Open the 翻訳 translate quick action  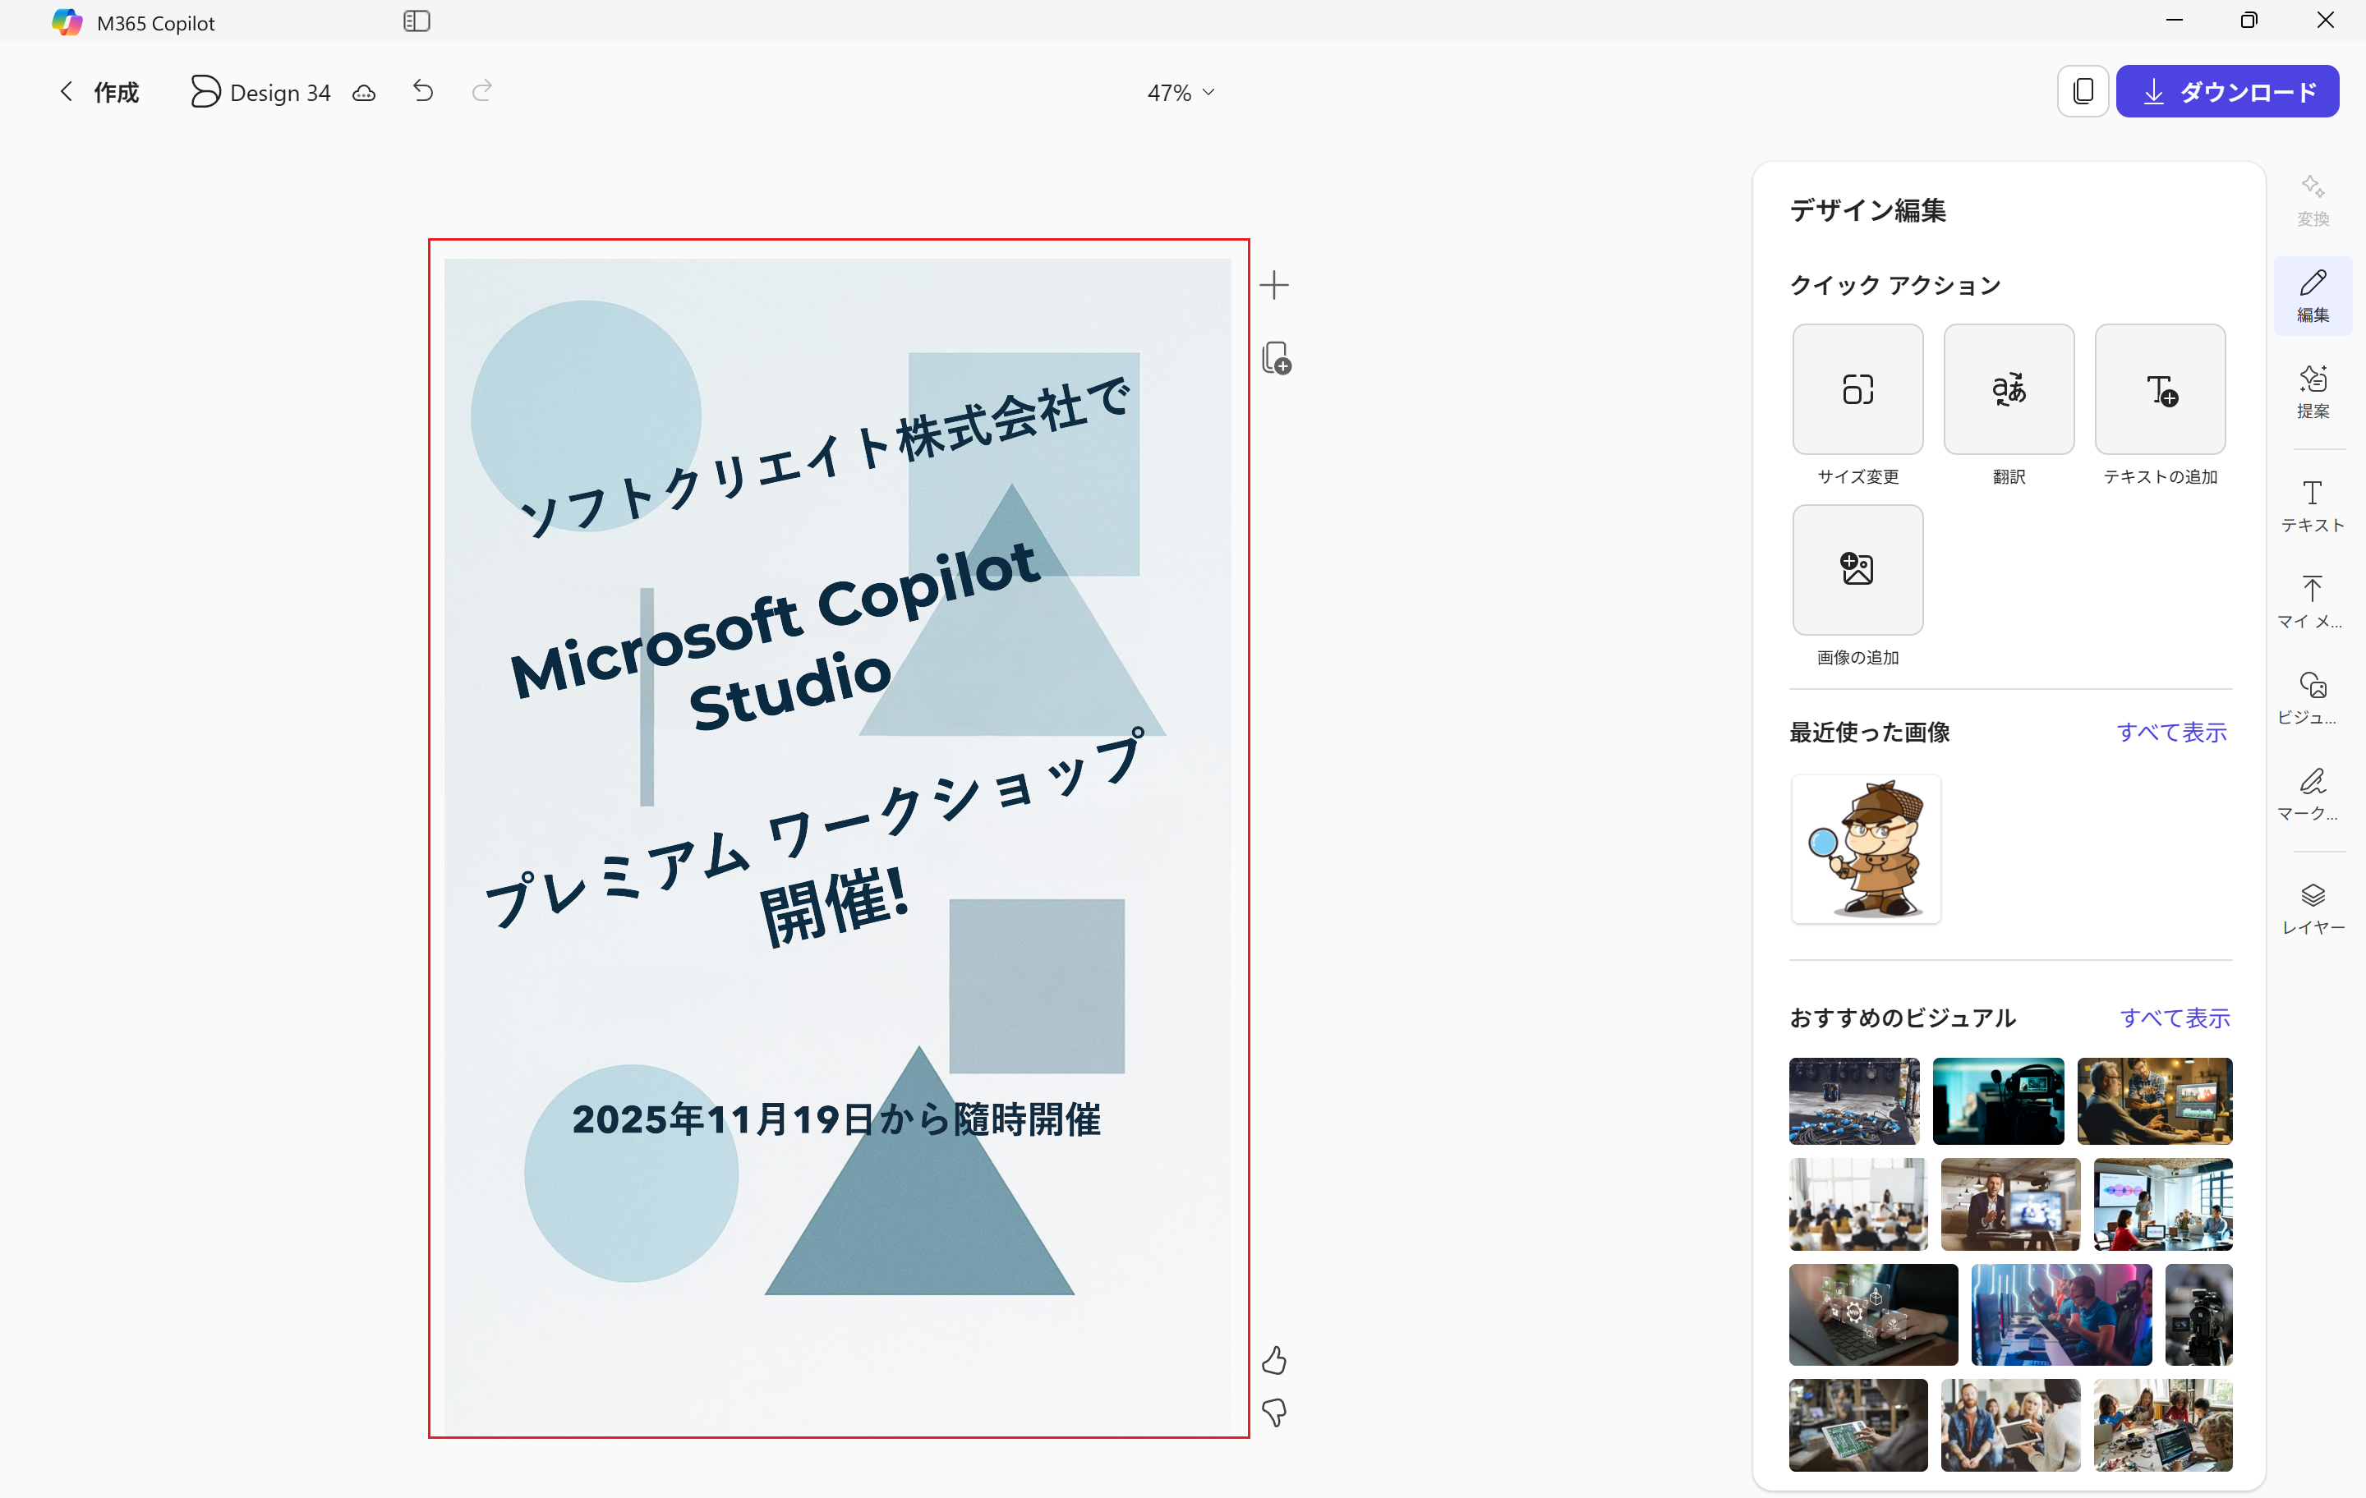(2009, 390)
